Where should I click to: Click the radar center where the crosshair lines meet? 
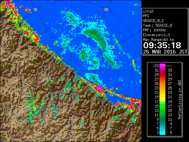click(71, 71)
